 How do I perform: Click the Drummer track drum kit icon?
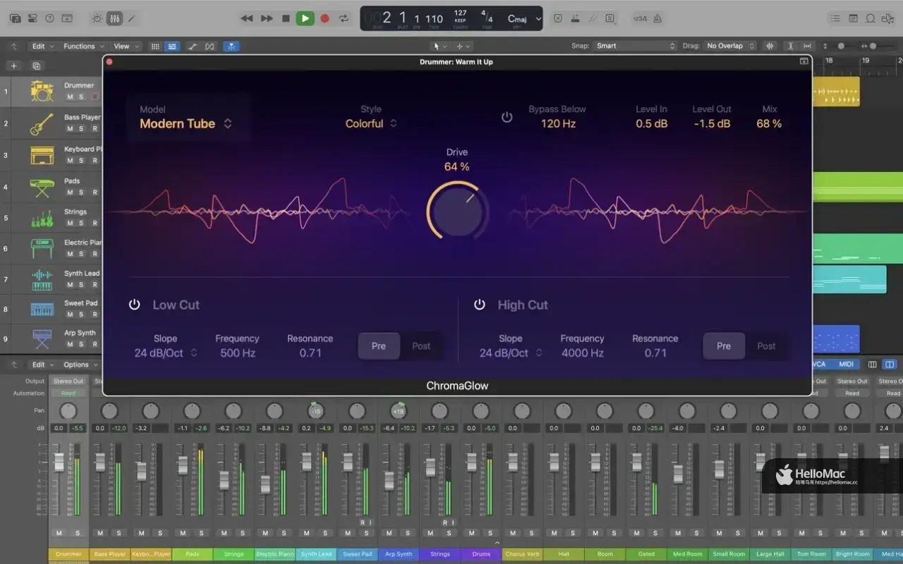click(42, 91)
